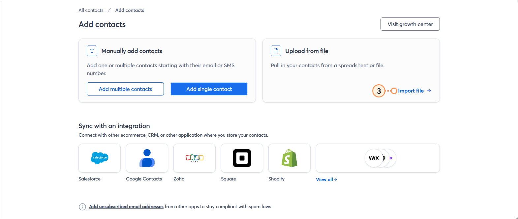This screenshot has width=518, height=219.
Task: Click the step 3 callout marker
Action: (x=379, y=91)
